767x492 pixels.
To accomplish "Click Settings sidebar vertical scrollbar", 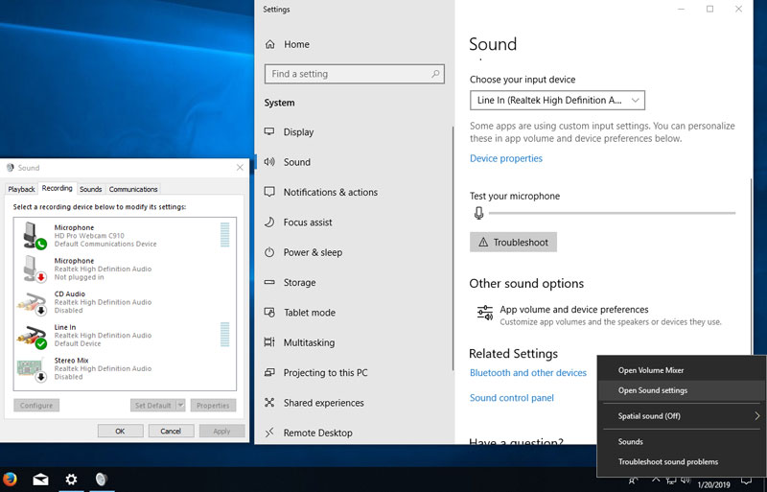I will click(x=453, y=247).
